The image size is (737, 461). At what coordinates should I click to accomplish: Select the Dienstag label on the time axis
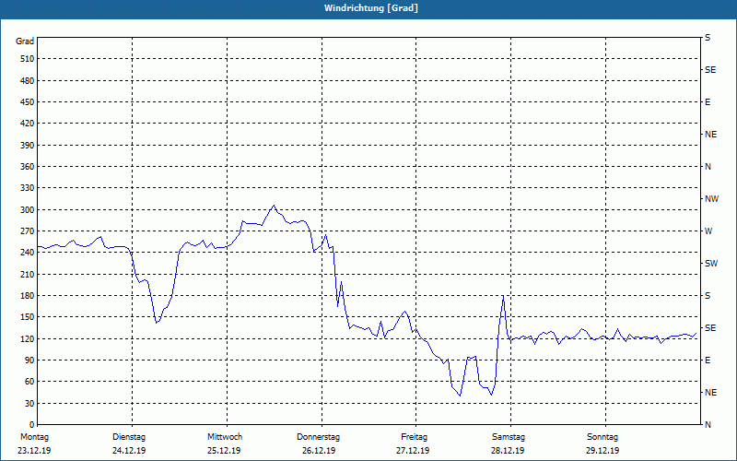coord(129,437)
